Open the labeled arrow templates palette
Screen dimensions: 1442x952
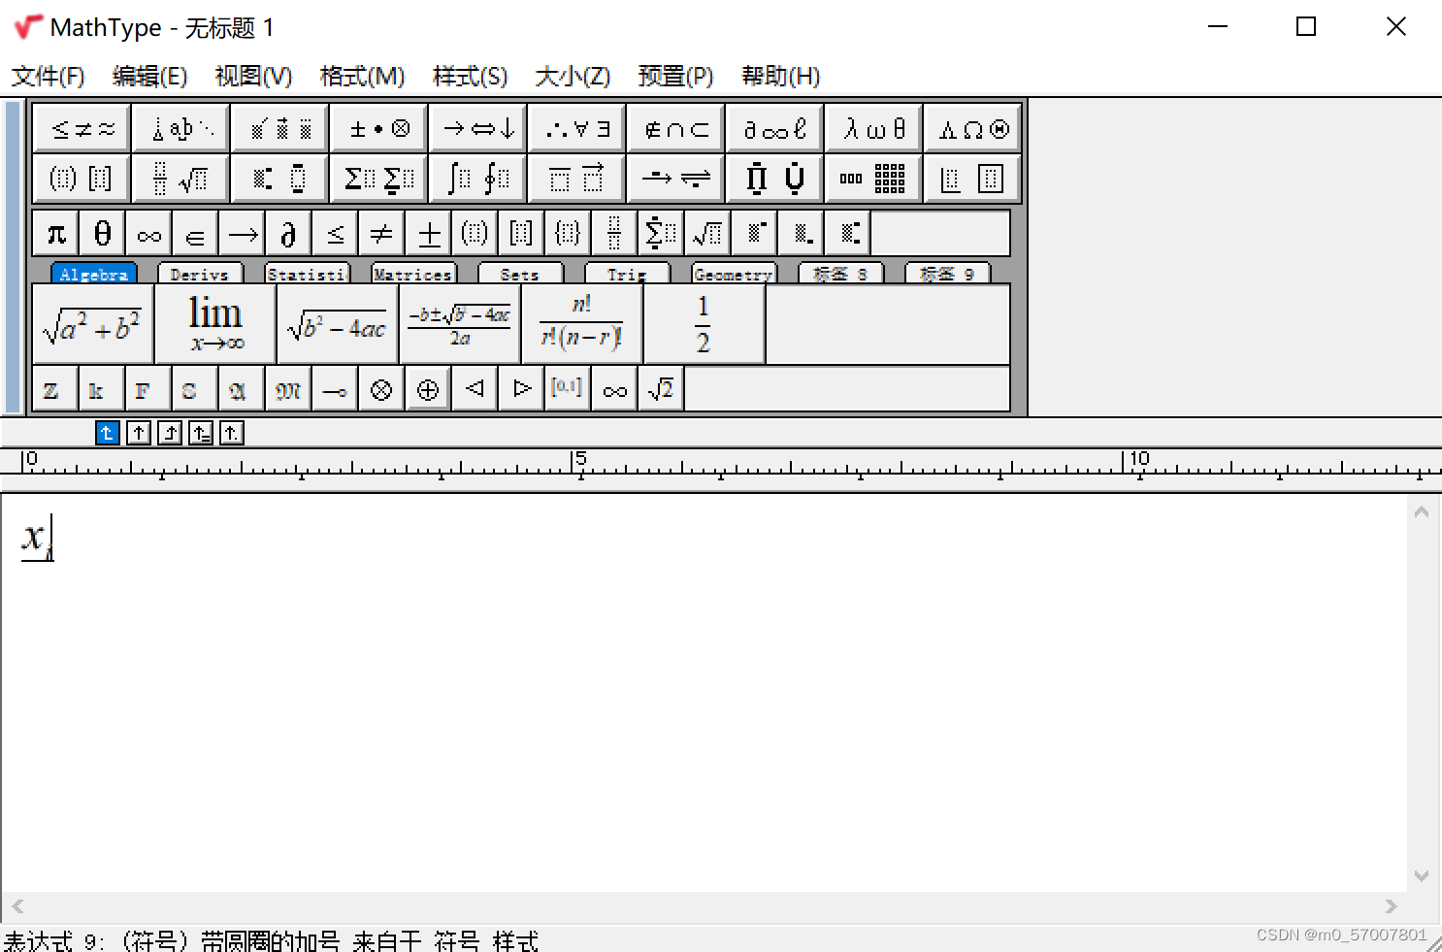click(x=676, y=179)
